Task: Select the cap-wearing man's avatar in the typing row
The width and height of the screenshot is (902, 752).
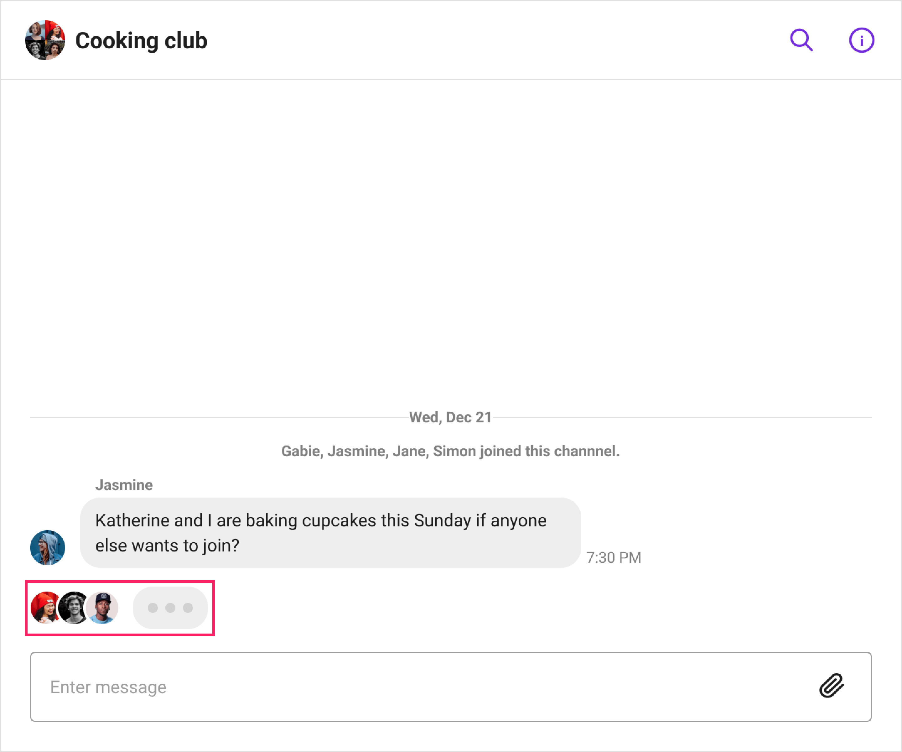Action: click(102, 608)
